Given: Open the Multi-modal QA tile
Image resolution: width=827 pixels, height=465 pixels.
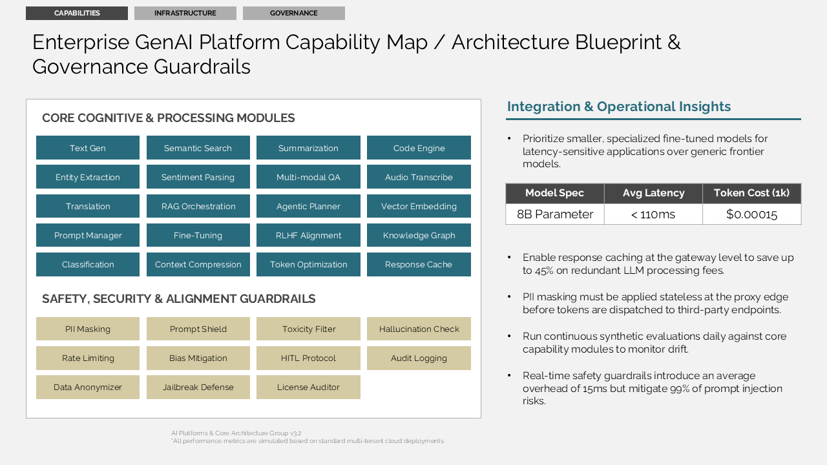Looking at the screenshot, I should pos(308,177).
